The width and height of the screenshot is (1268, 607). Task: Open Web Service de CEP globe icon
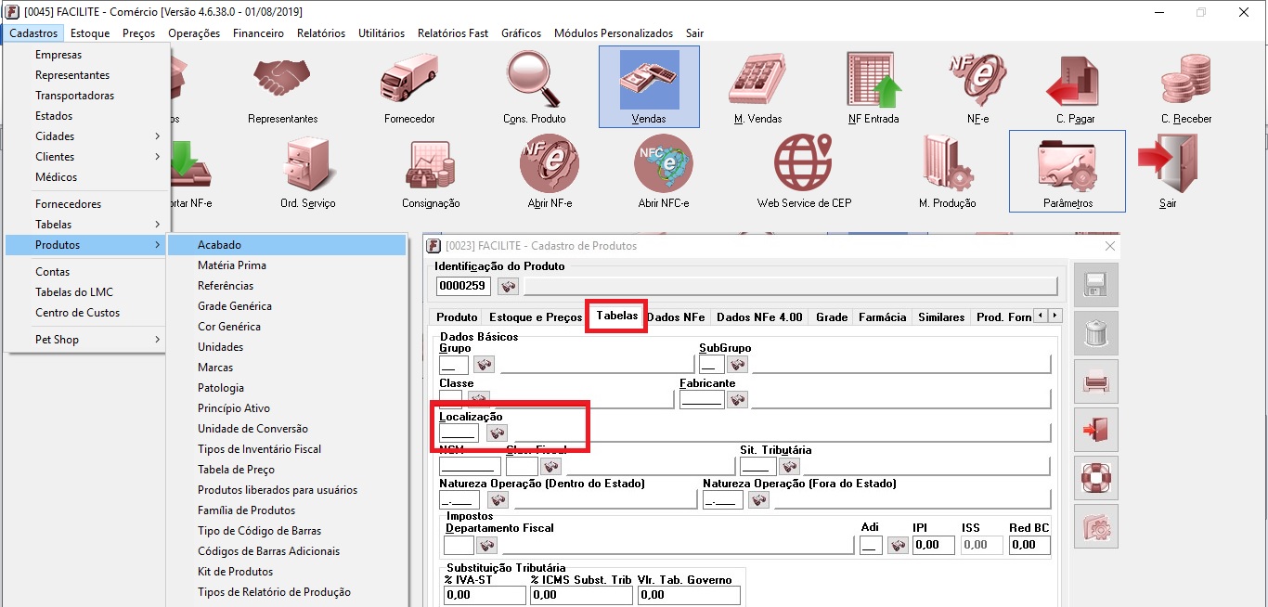804,174
